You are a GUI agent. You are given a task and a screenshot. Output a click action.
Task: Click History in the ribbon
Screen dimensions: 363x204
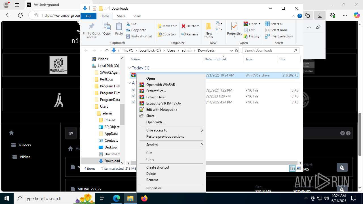pos(252,36)
